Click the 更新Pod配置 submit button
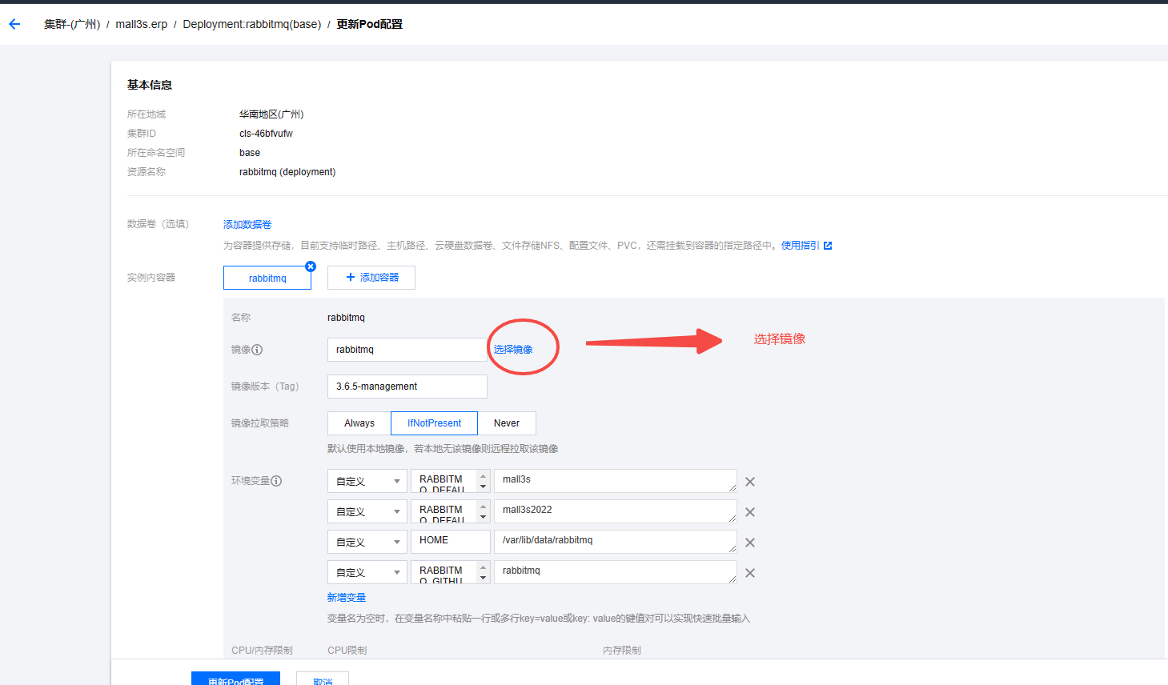 235,679
